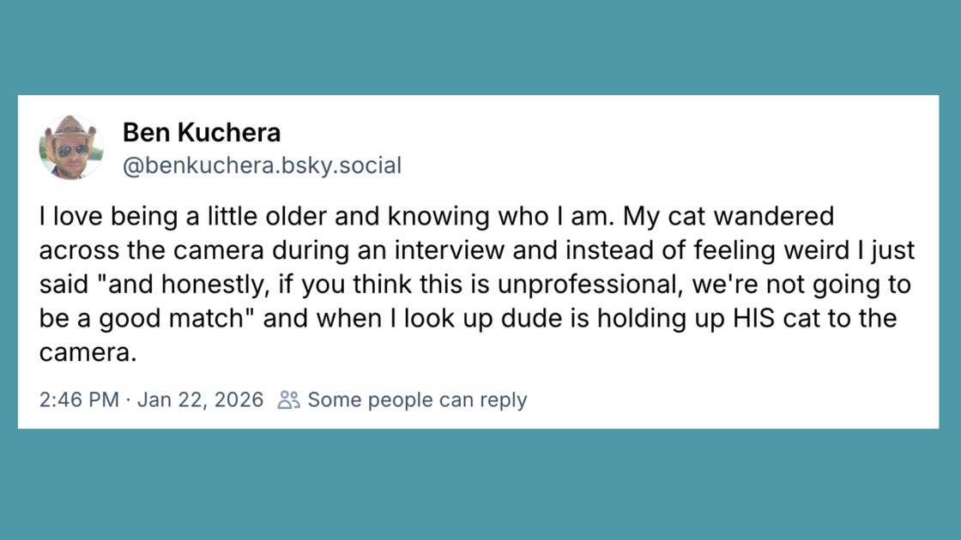Click the teal background above the post card
The width and height of the screenshot is (961, 540).
tap(480, 47)
